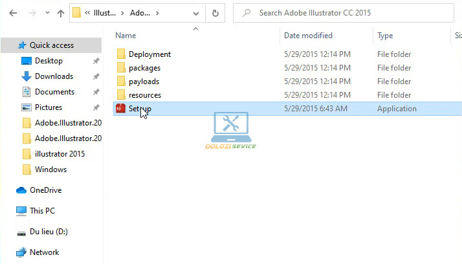Open the recent locations dropdown arrow

coord(47,13)
